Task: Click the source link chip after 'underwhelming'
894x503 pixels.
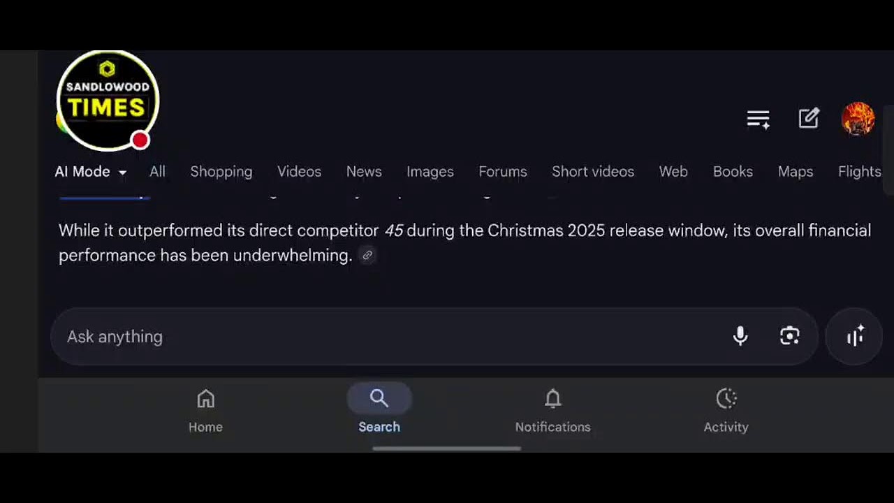Action: click(367, 256)
